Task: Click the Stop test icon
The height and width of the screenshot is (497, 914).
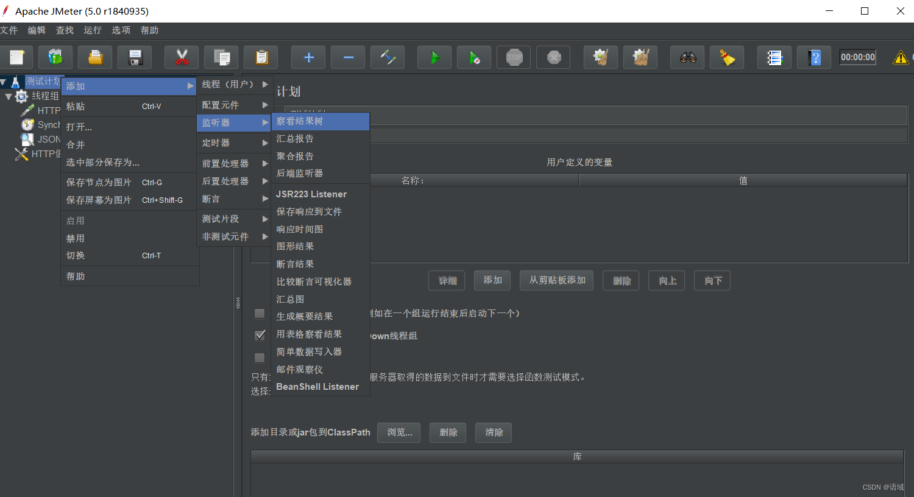Action: pyautogui.click(x=514, y=57)
